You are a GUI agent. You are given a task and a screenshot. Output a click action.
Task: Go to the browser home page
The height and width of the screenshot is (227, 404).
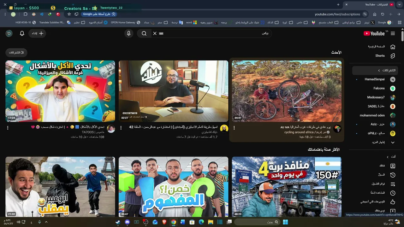(x=375, y=14)
